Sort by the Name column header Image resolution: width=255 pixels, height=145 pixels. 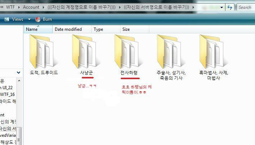(32, 29)
